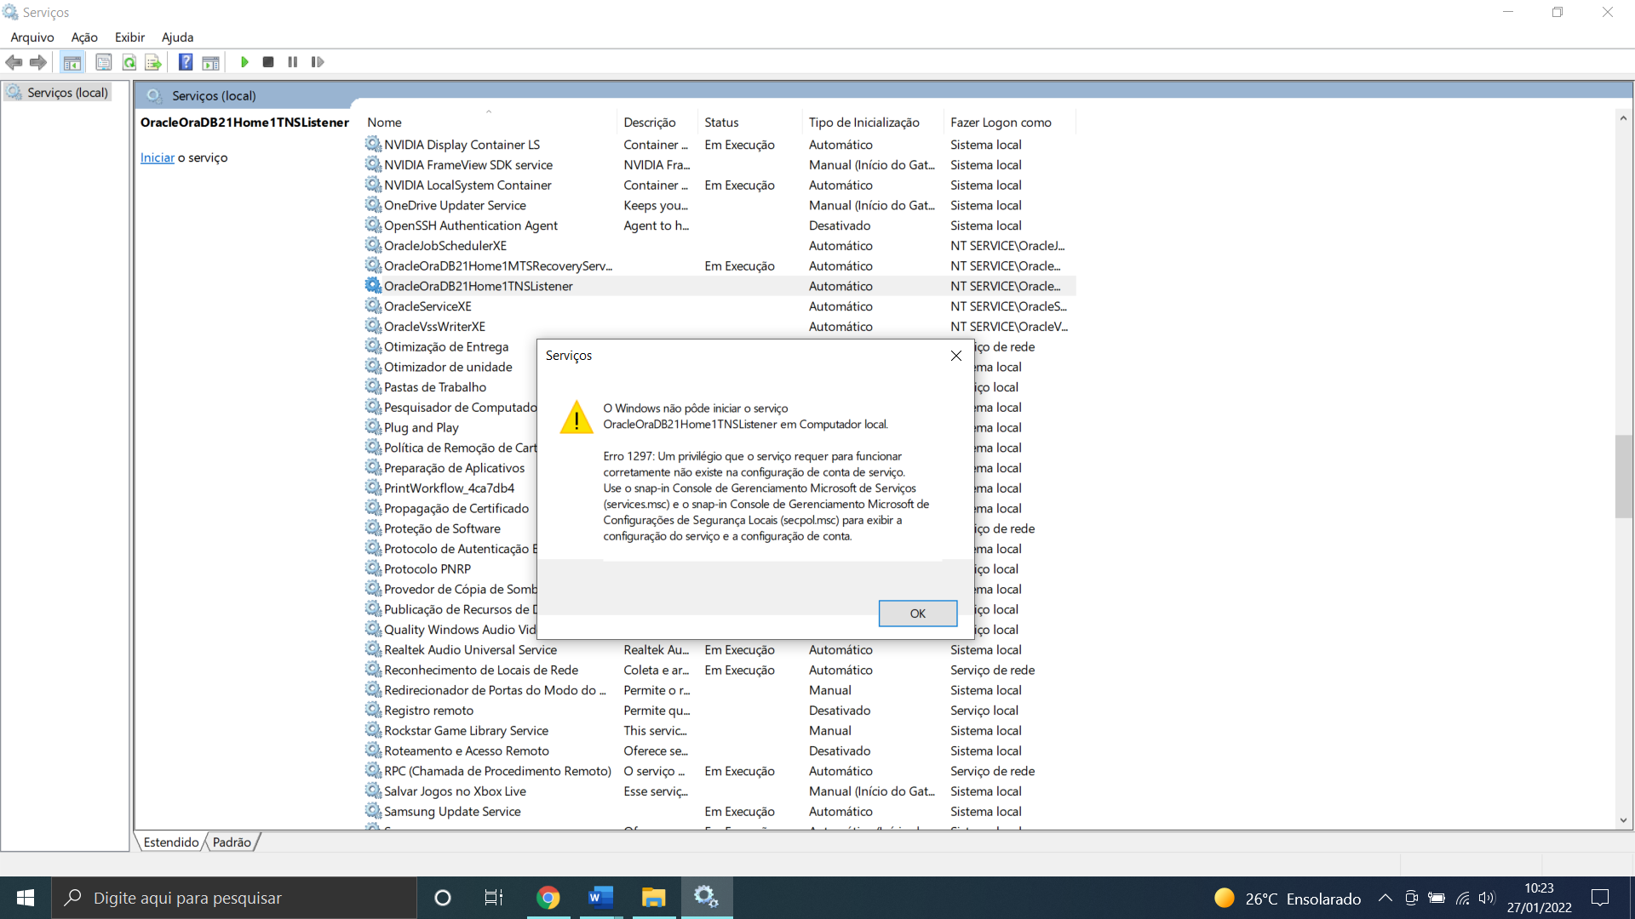Image resolution: width=1635 pixels, height=919 pixels.
Task: Click the scroll down arrow of services list
Action: (1623, 820)
